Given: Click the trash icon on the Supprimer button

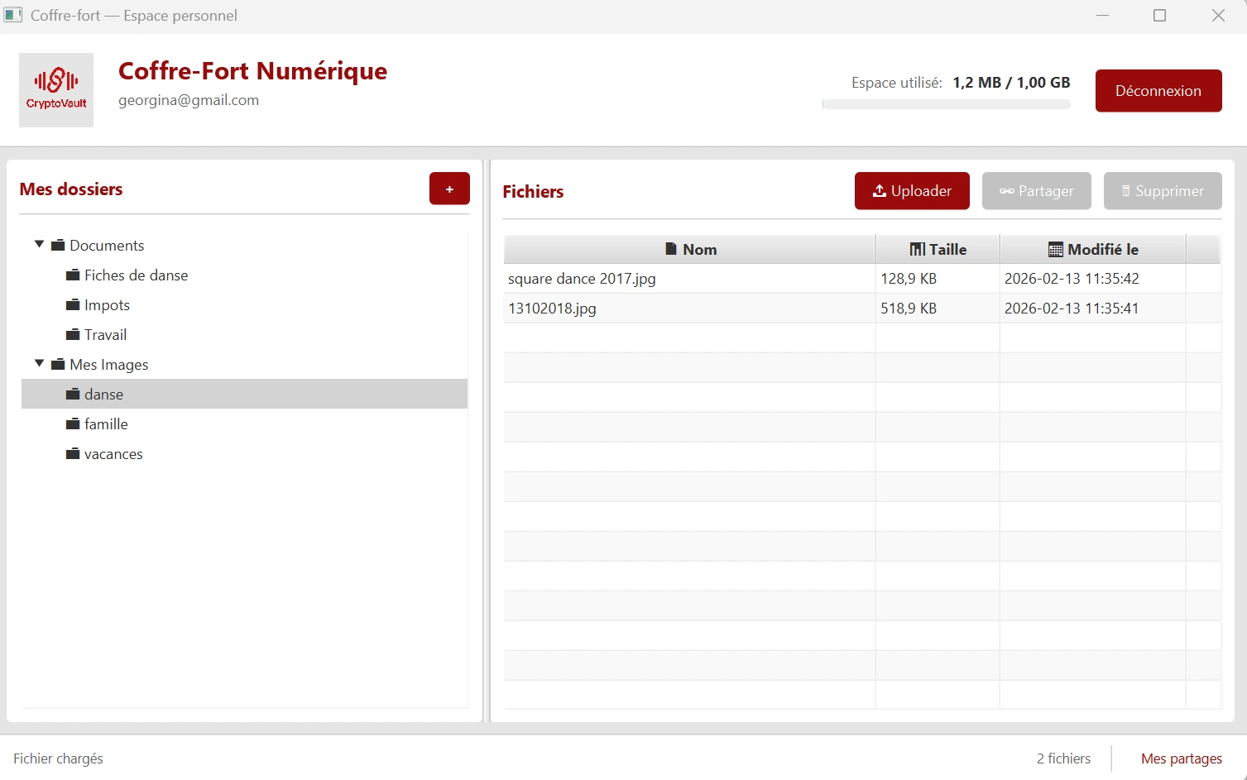Looking at the screenshot, I should point(1127,191).
